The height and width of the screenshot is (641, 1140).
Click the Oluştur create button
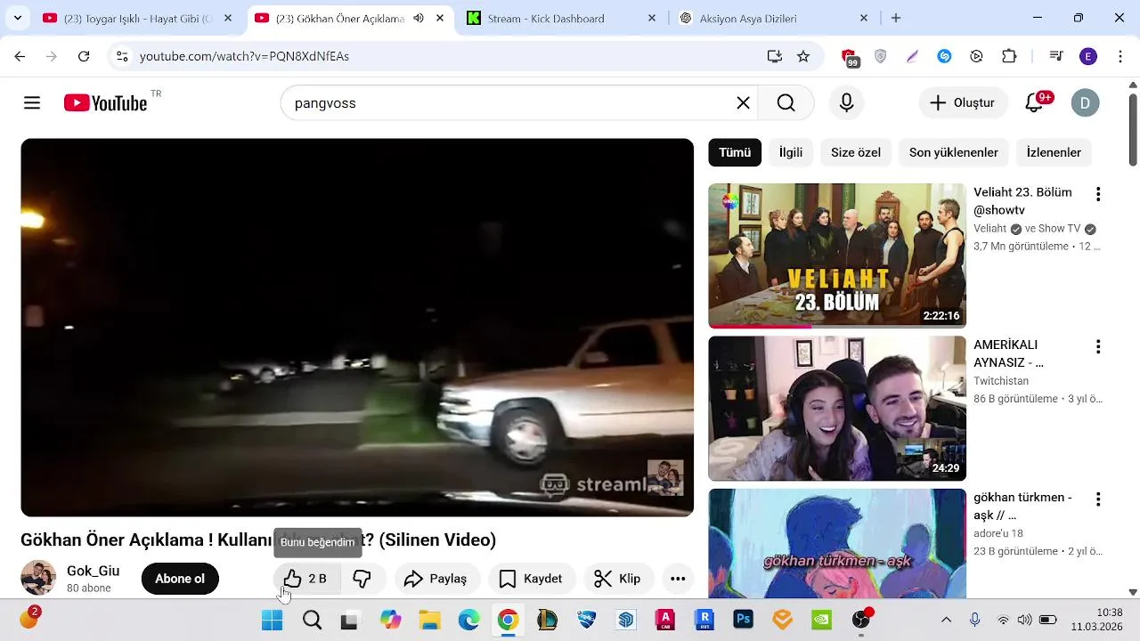pos(962,103)
